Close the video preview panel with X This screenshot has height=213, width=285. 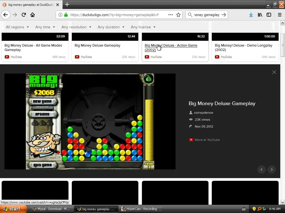[274, 72]
